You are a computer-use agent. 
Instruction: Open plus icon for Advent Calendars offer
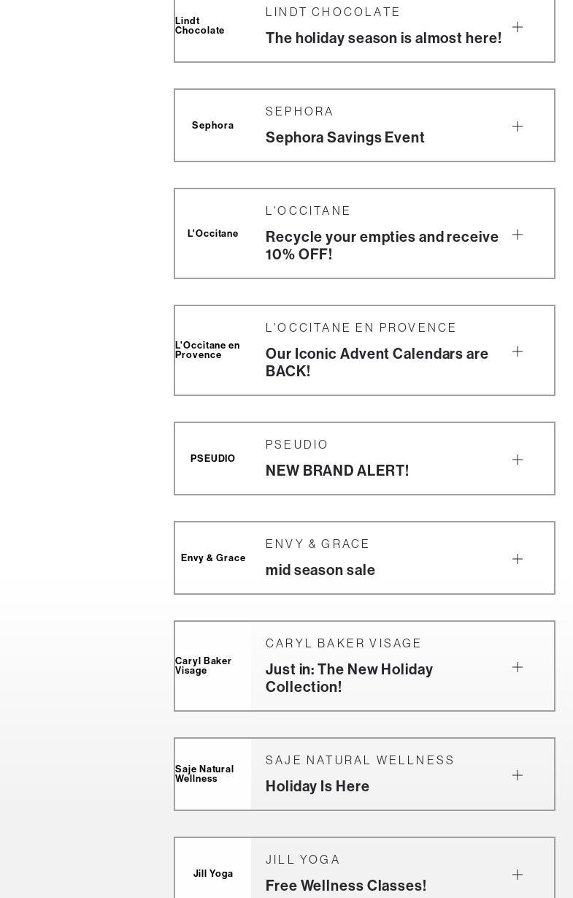coord(518,351)
